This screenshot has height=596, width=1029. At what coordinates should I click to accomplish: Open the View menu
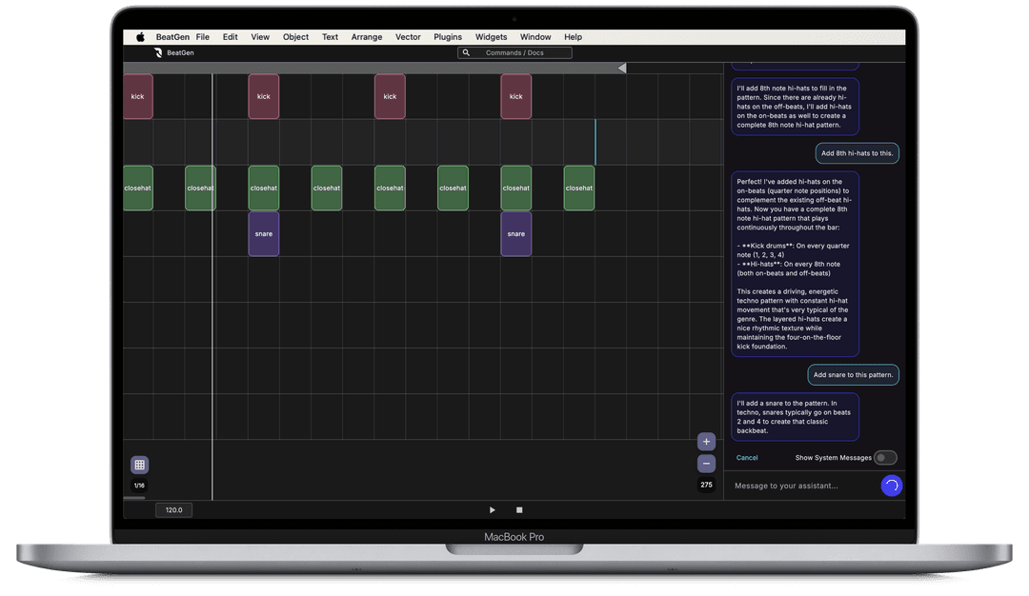pos(260,37)
